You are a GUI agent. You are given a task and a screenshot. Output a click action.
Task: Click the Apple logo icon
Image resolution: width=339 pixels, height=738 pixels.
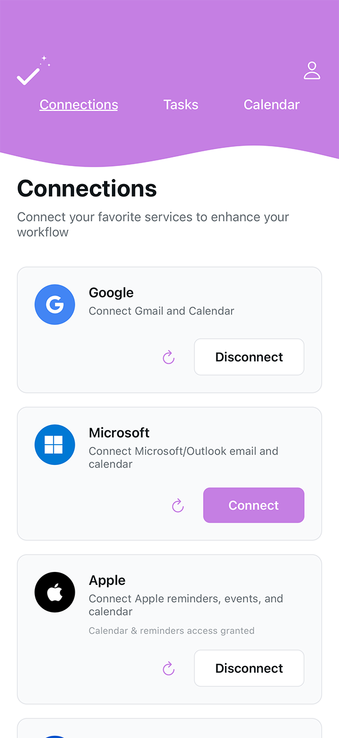pyautogui.click(x=55, y=592)
